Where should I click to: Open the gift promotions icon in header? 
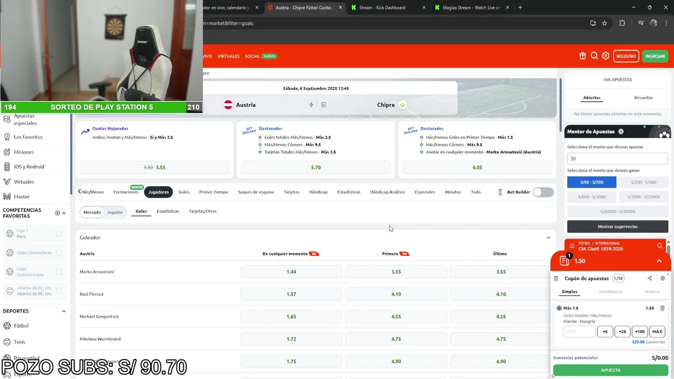click(x=582, y=56)
